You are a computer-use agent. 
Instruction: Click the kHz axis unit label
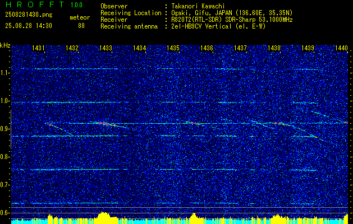click(5, 45)
